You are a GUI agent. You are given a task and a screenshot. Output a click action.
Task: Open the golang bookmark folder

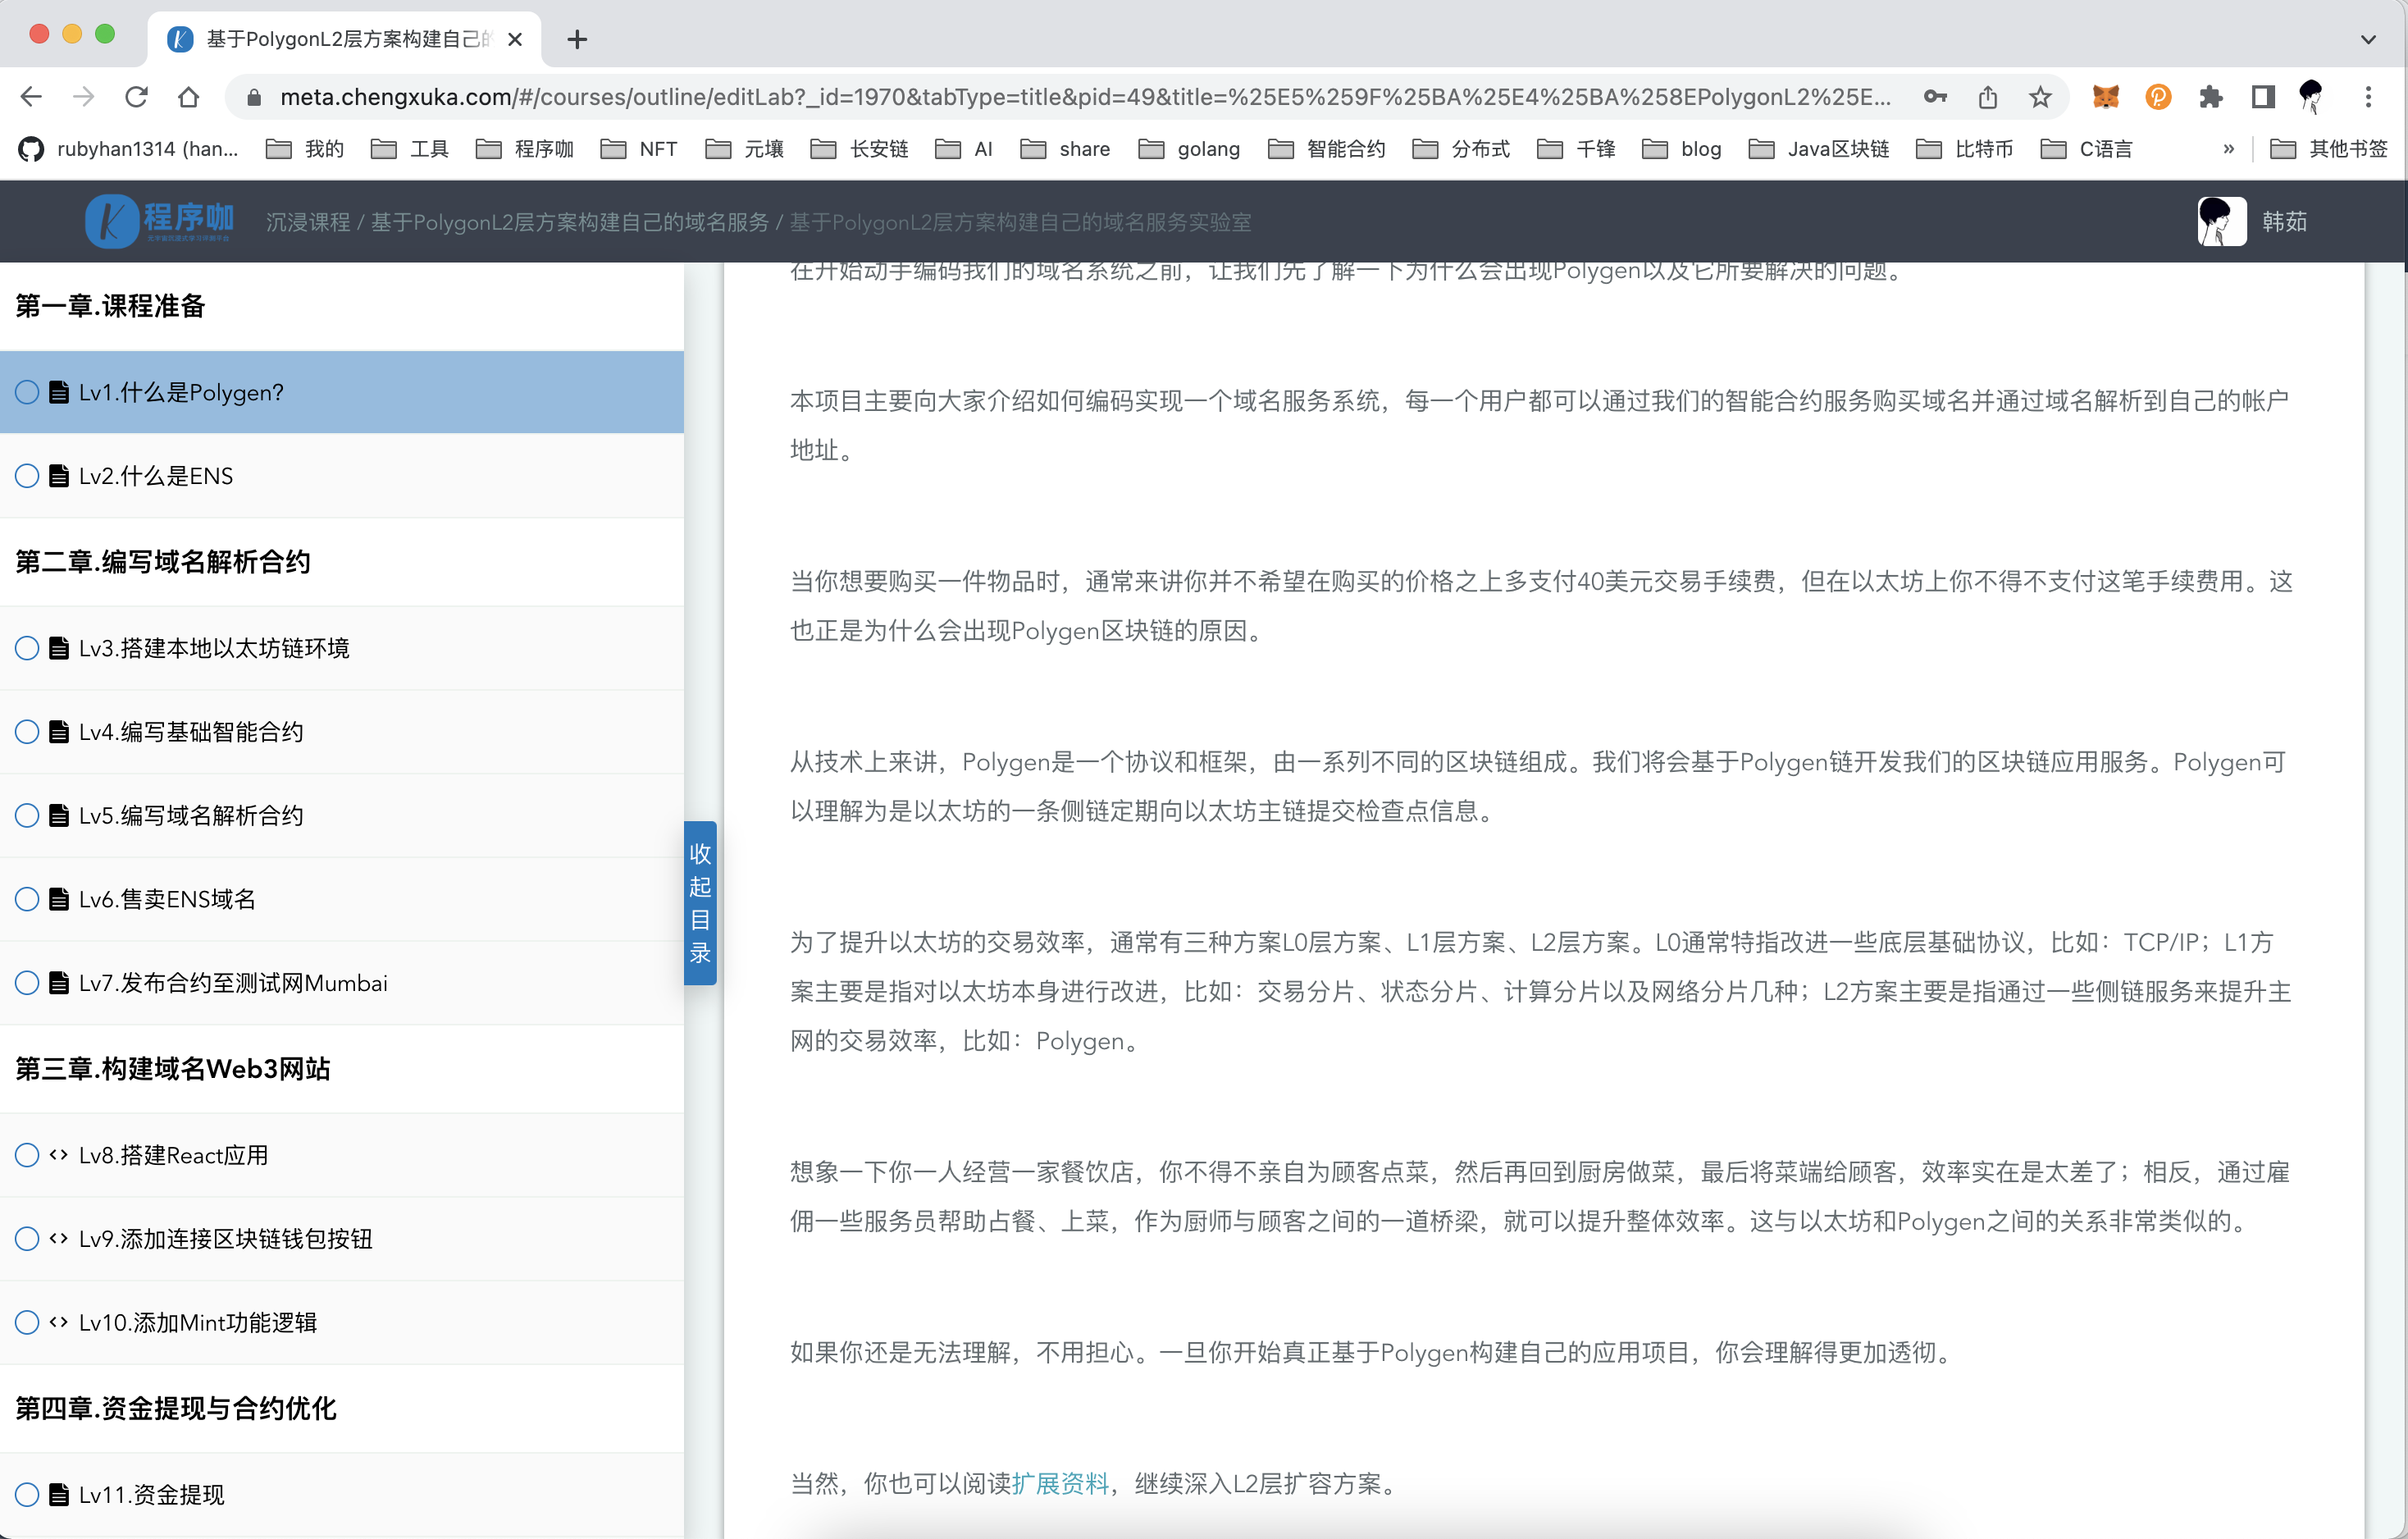click(x=1190, y=149)
